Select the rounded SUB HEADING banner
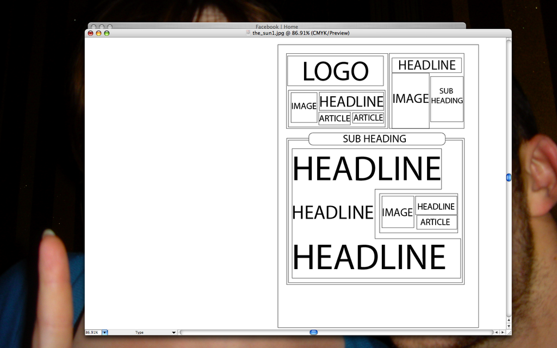This screenshot has height=348, width=557. click(376, 139)
